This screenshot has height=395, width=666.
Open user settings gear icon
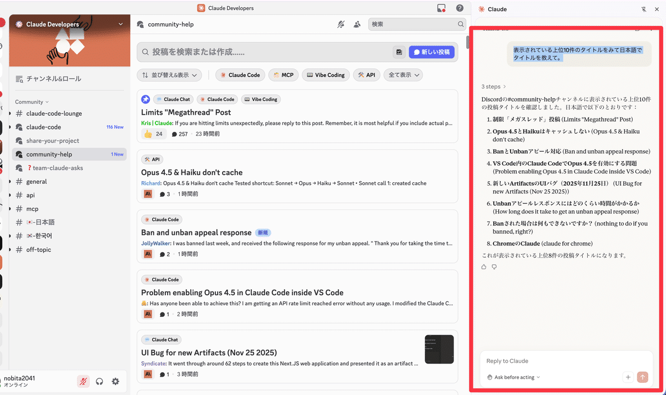115,381
